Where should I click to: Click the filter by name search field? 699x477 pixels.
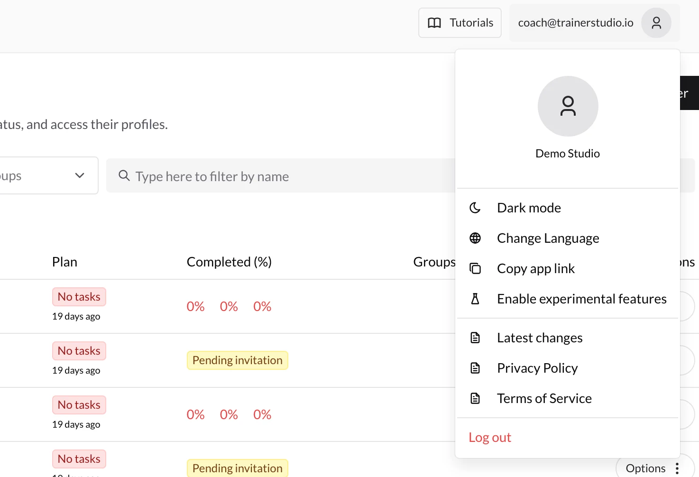click(281, 176)
